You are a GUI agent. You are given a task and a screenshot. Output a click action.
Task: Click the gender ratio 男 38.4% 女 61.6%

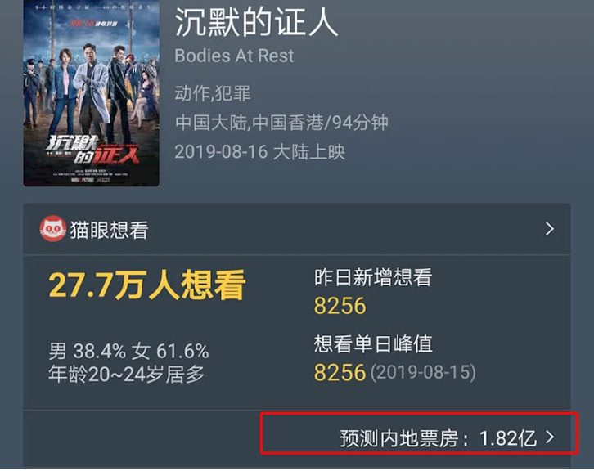[x=128, y=352]
